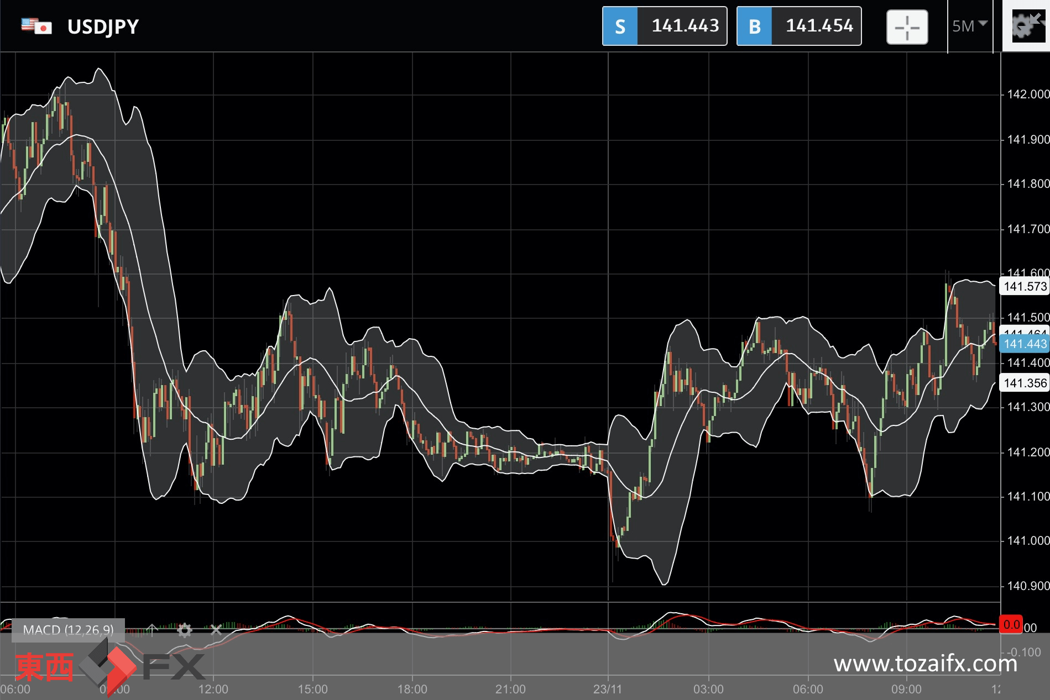The width and height of the screenshot is (1050, 700).
Task: Remove the MACD indicator with X
Action: point(216,630)
